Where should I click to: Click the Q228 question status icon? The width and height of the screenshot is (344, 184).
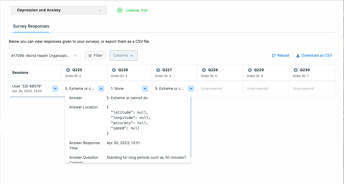coord(204,70)
